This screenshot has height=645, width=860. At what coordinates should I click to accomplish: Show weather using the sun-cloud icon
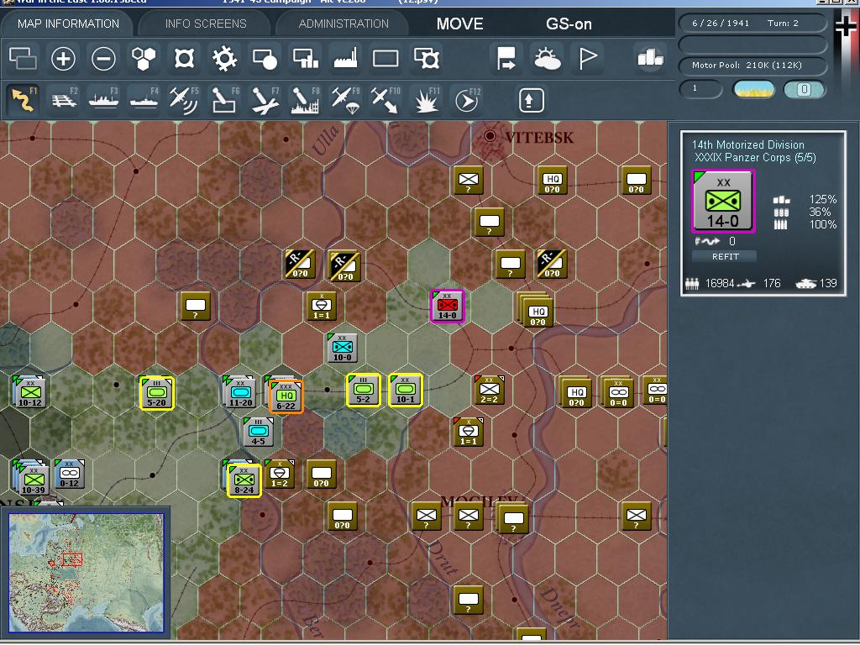[x=547, y=58]
